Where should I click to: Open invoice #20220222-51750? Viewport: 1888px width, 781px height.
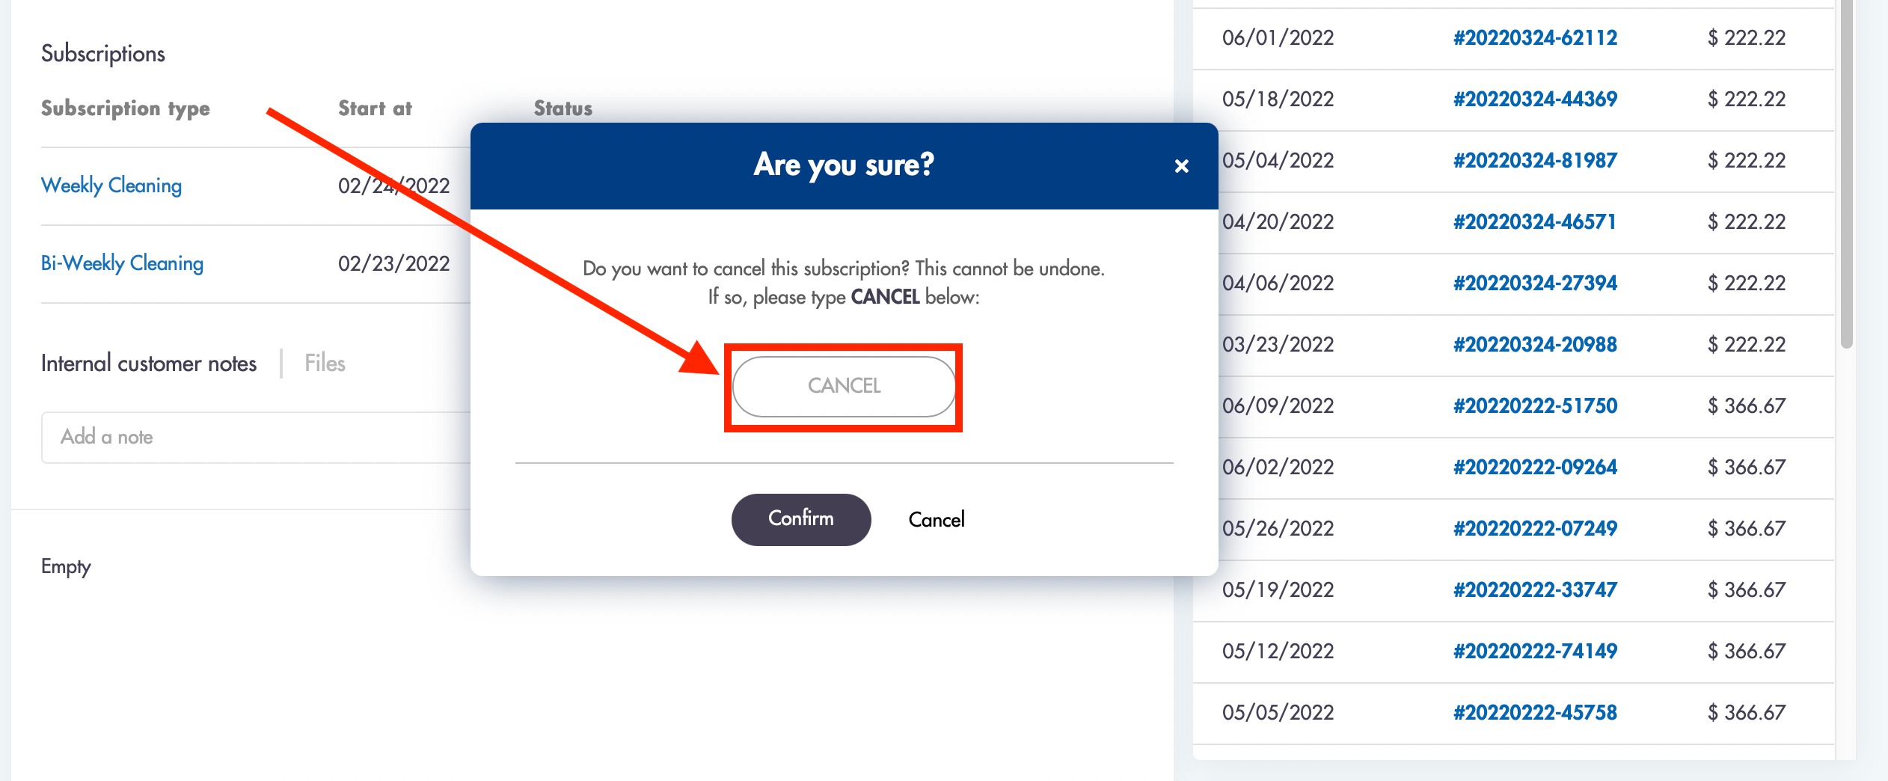tap(1535, 406)
